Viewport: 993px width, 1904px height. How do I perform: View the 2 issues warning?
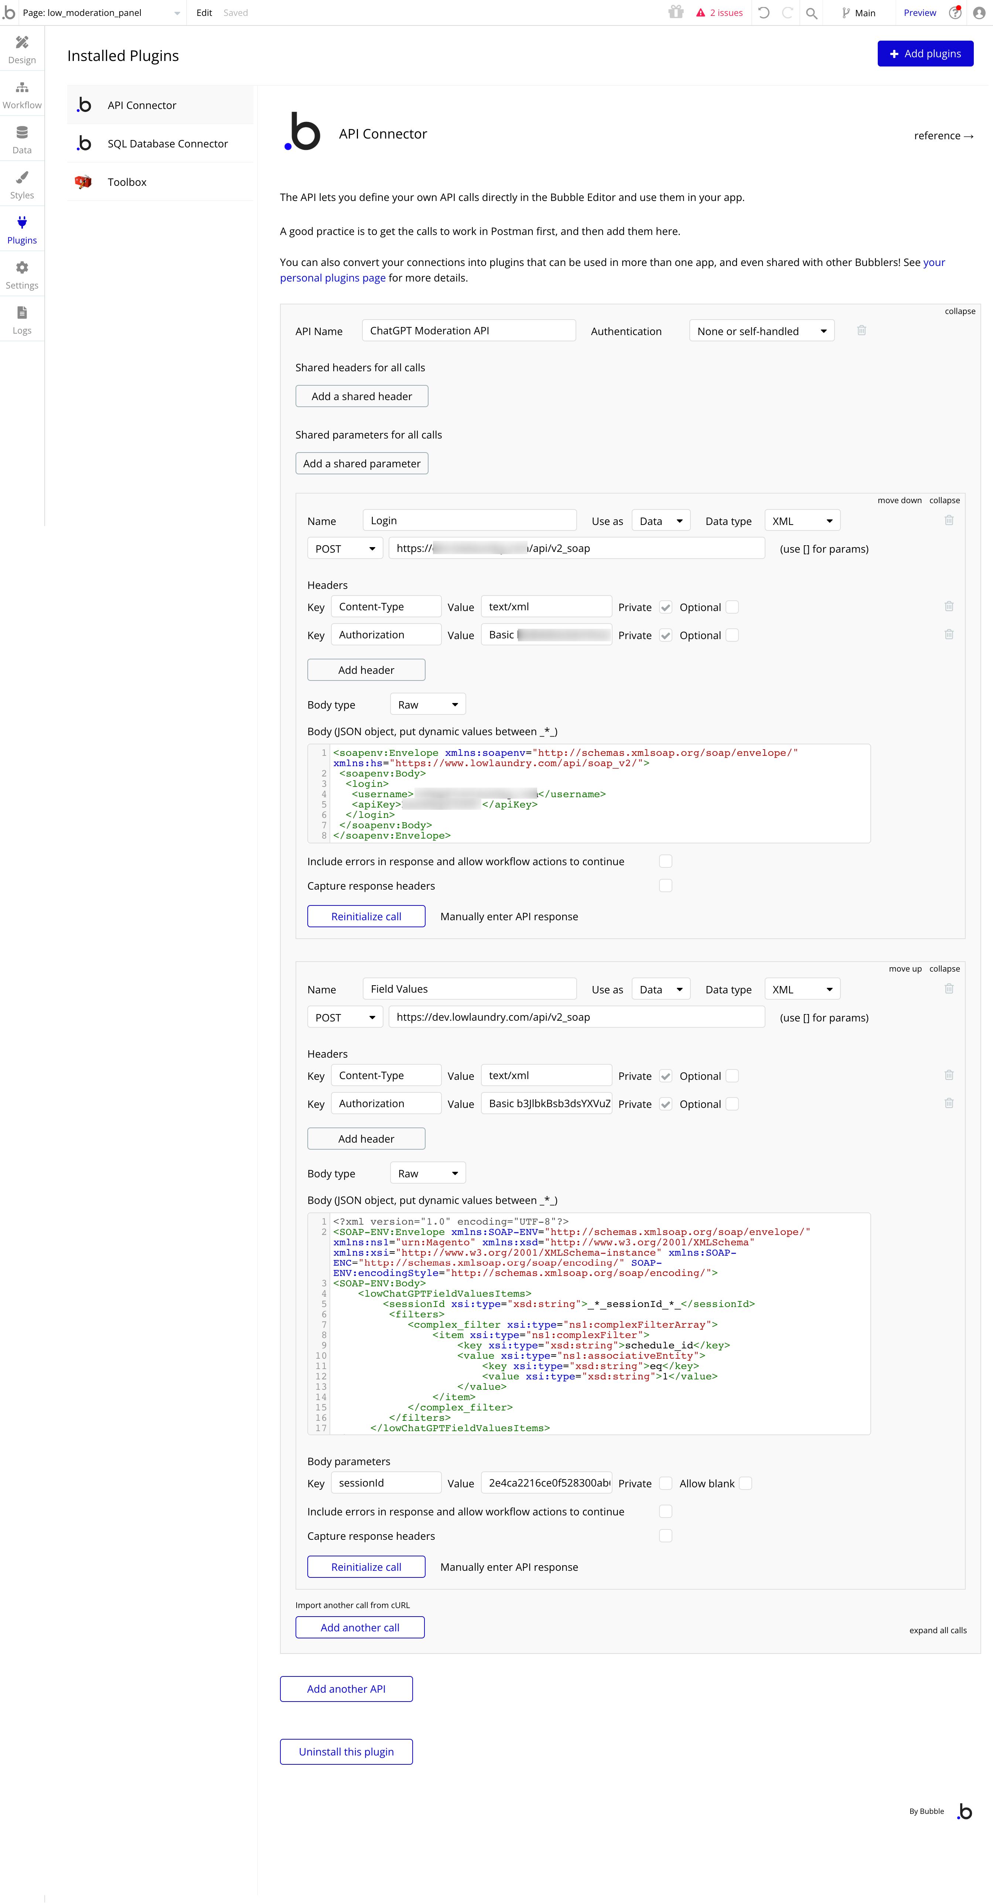tap(719, 13)
